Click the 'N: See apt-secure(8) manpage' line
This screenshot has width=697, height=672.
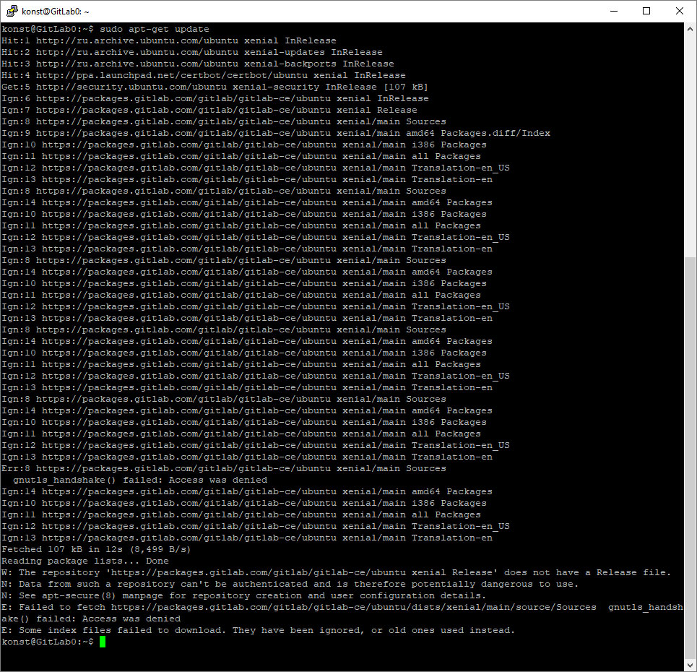click(x=243, y=595)
